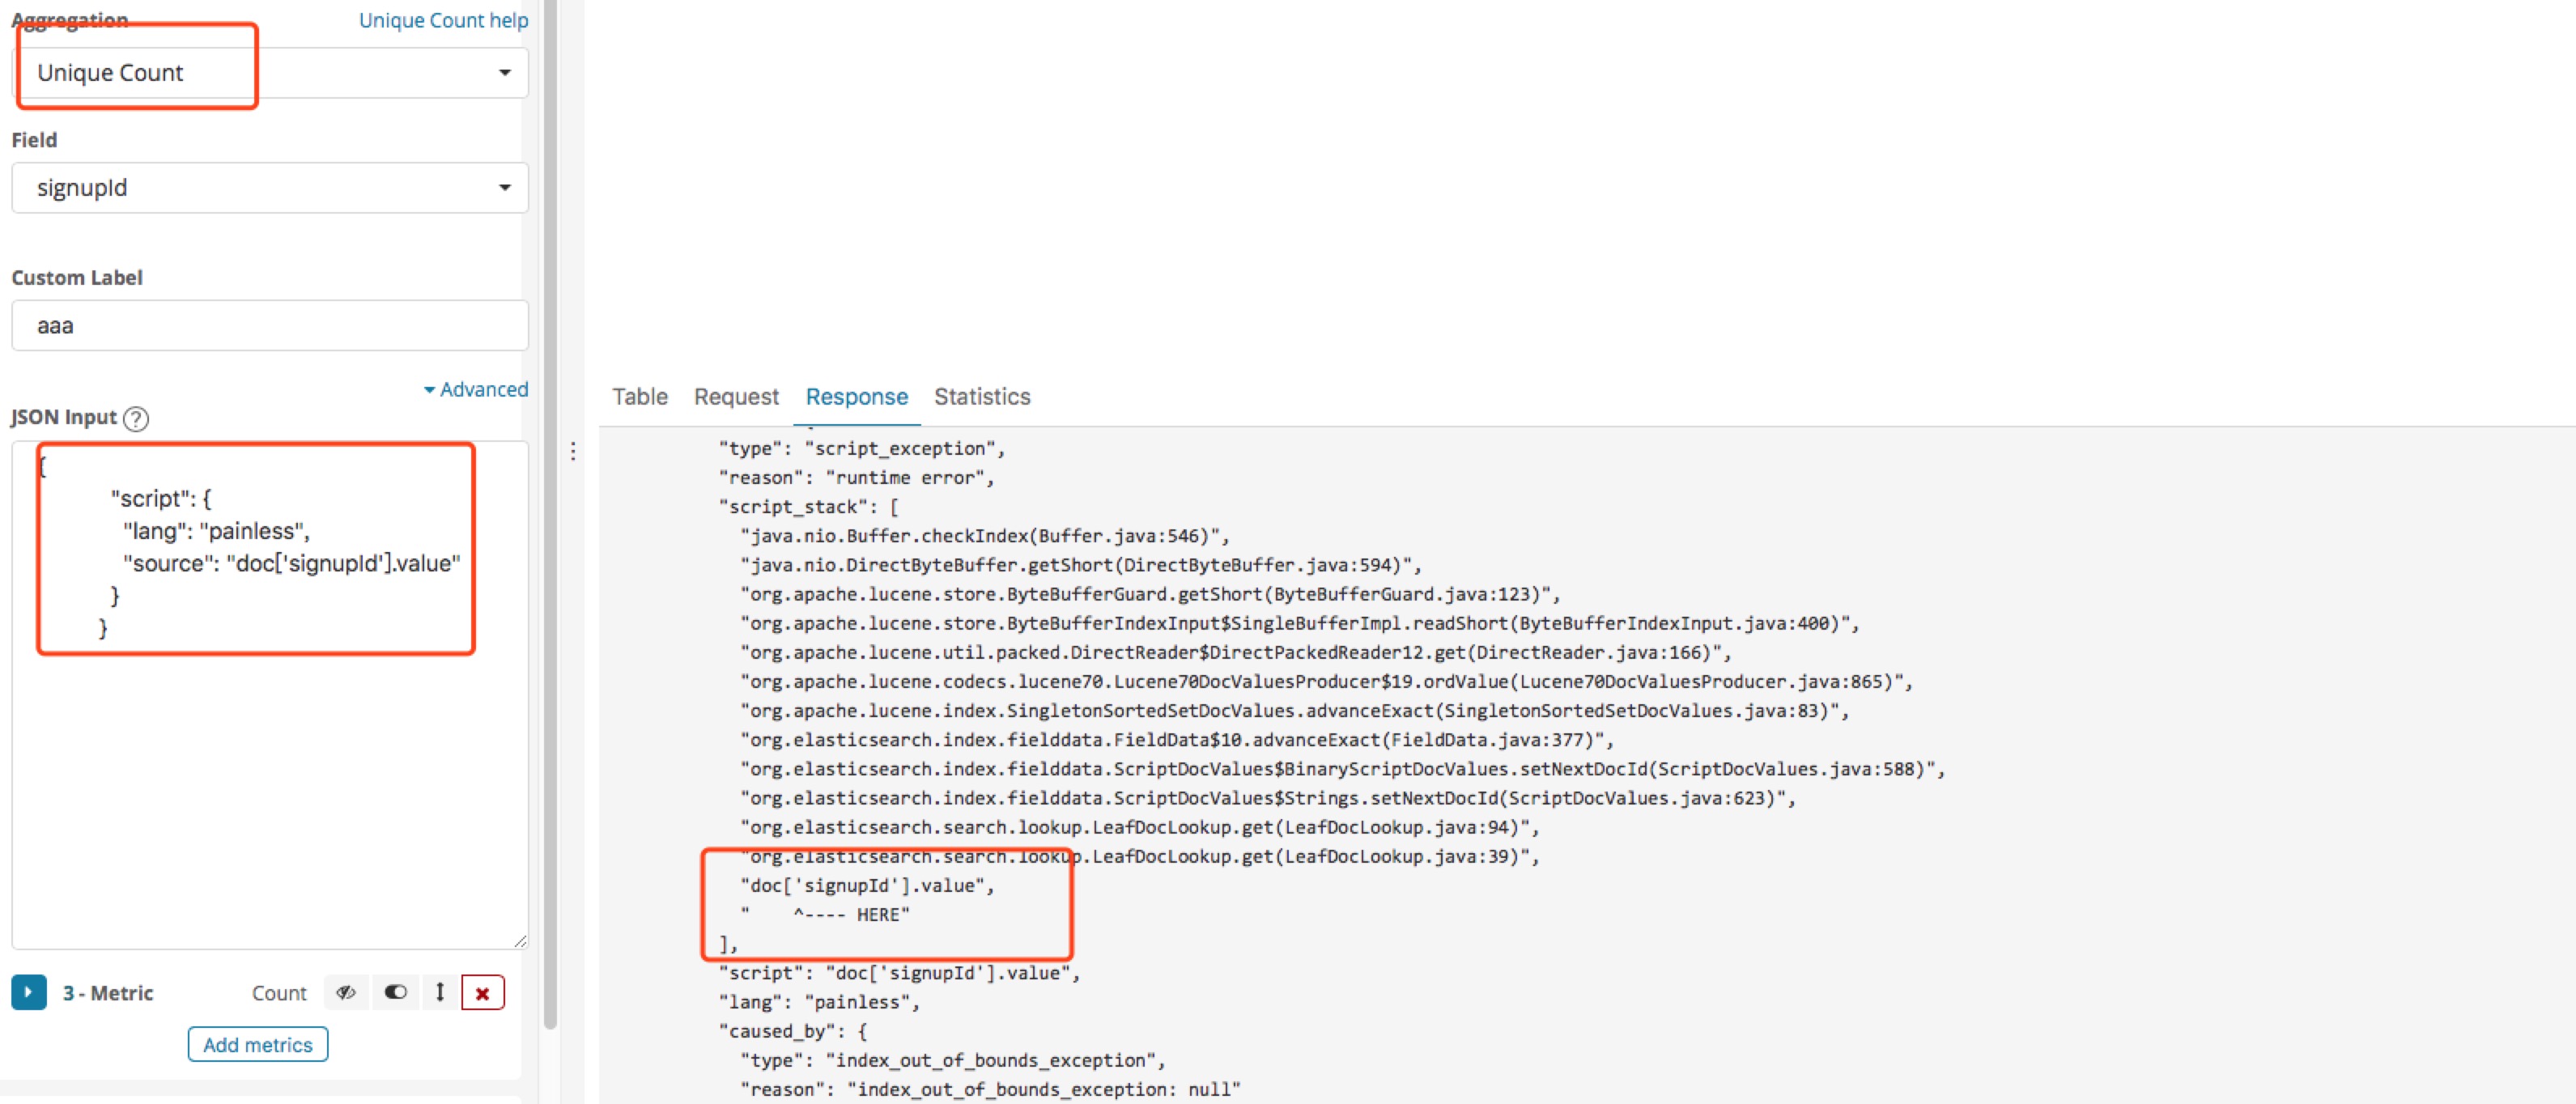Click the Count label on 3 - Metric
The image size is (2576, 1104).
279,993
